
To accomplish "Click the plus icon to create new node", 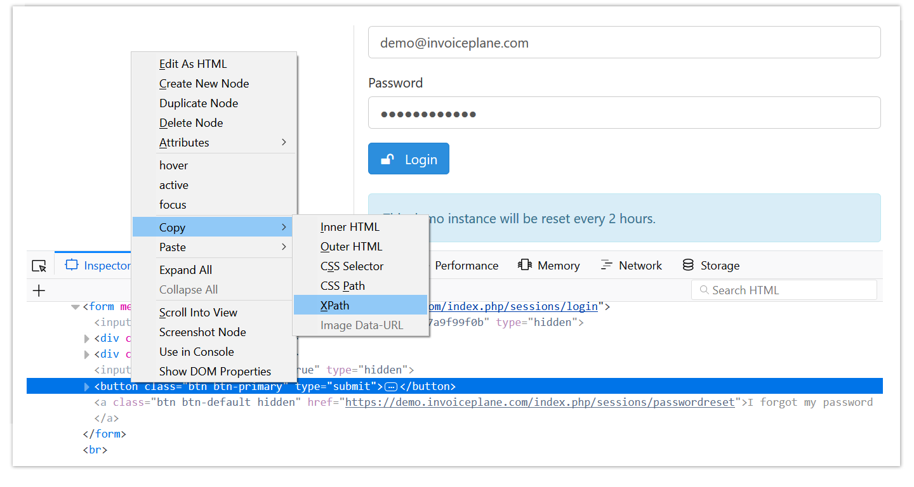I will pos(39,290).
